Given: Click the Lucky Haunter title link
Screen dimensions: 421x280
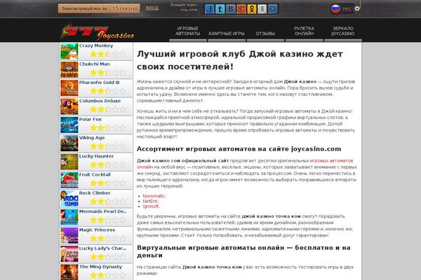Looking at the screenshot, I should (x=96, y=156).
